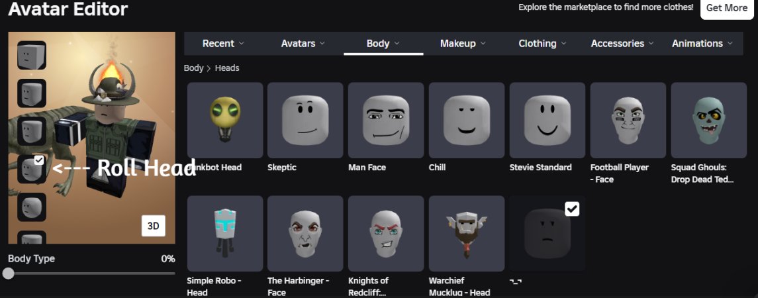The width and height of the screenshot is (758, 298).
Task: Click the '¬_¬' item name text
Action: coord(515,281)
